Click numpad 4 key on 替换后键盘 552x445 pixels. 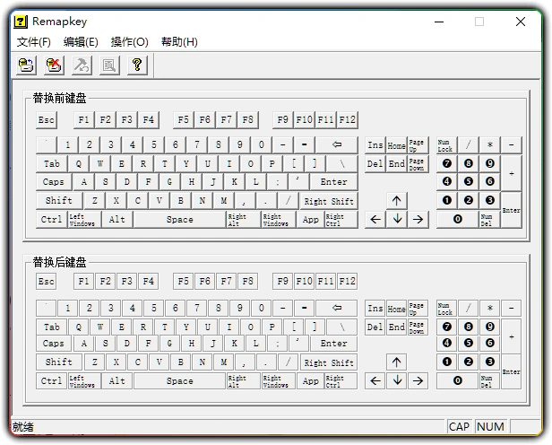(447, 344)
